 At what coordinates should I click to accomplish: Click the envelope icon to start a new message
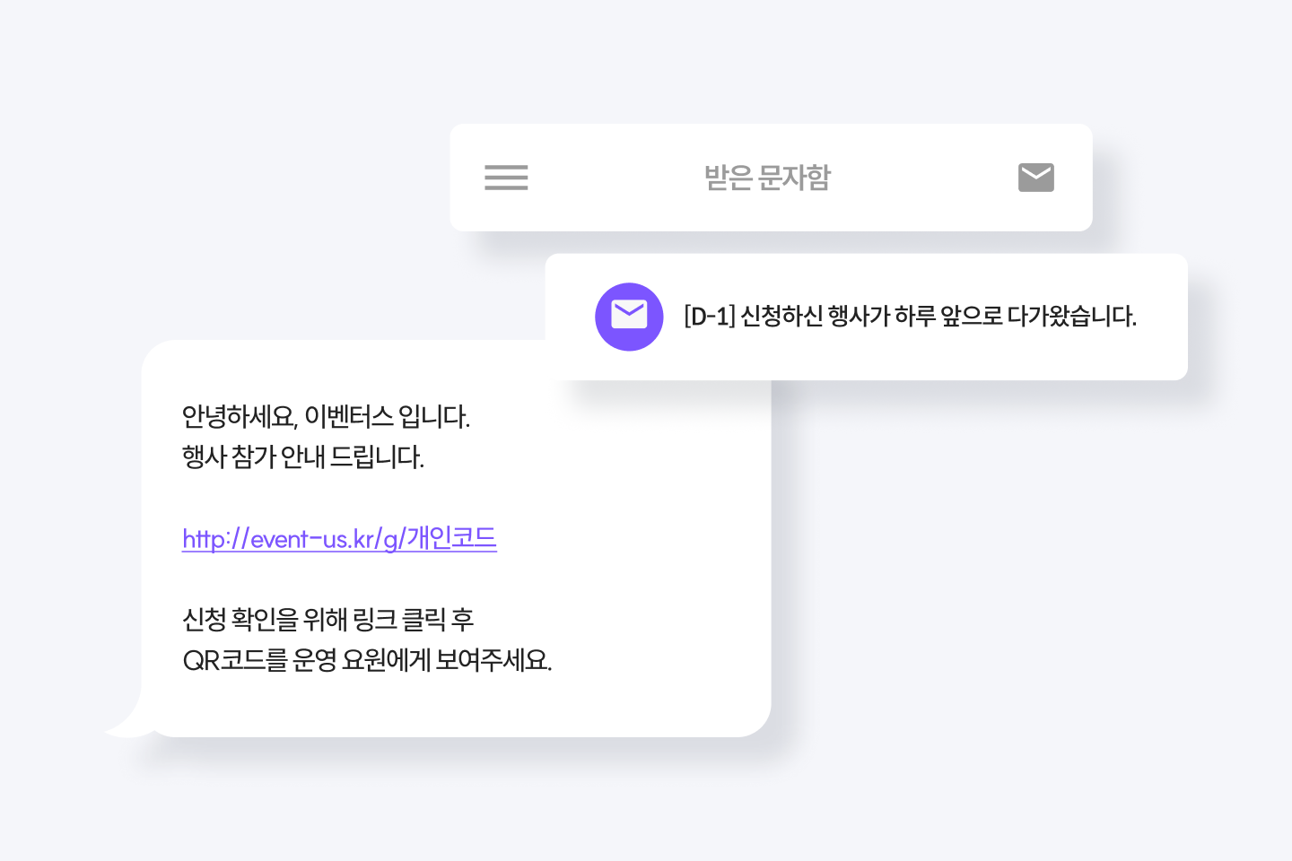click(x=1035, y=177)
